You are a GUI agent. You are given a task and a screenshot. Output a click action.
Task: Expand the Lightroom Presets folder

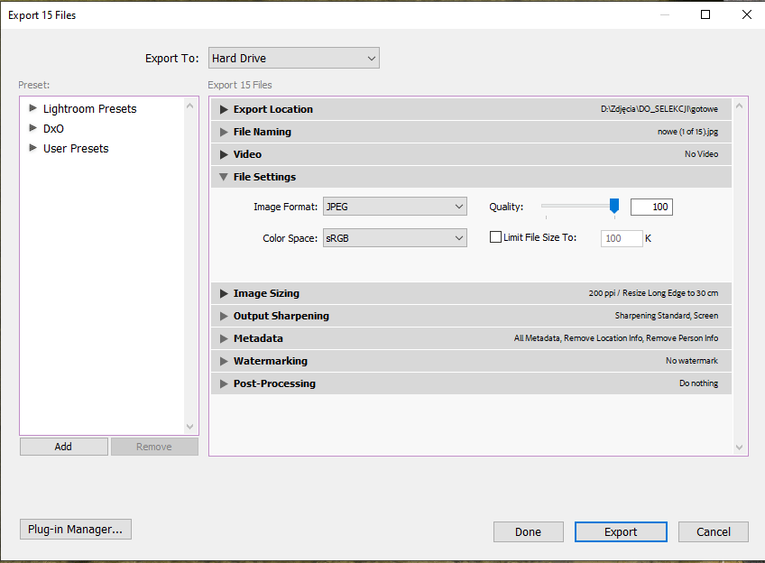point(33,108)
